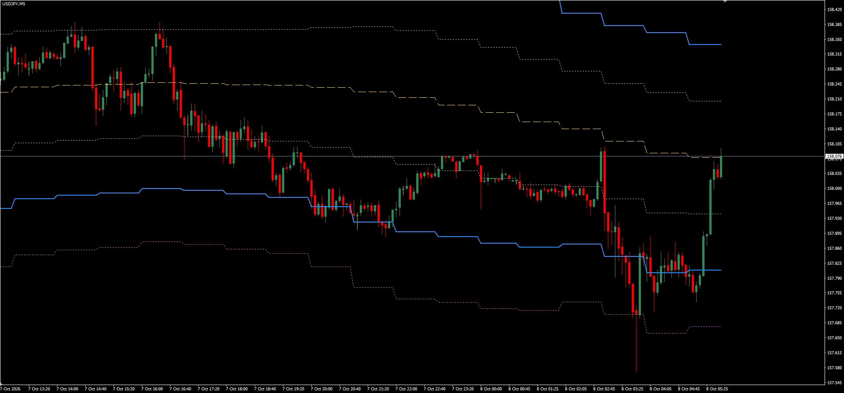Click the 7 Oct 16:00 time label

(x=152, y=389)
